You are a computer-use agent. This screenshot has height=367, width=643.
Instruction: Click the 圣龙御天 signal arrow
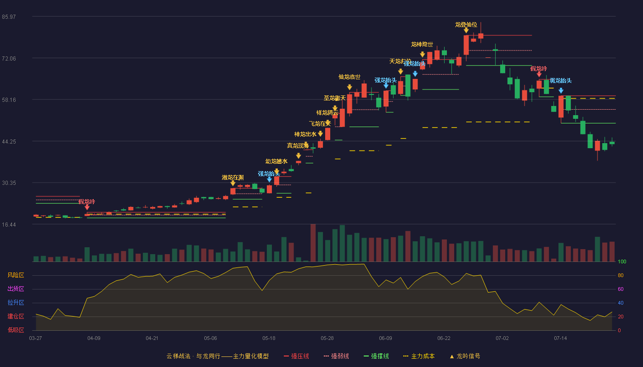(x=335, y=108)
